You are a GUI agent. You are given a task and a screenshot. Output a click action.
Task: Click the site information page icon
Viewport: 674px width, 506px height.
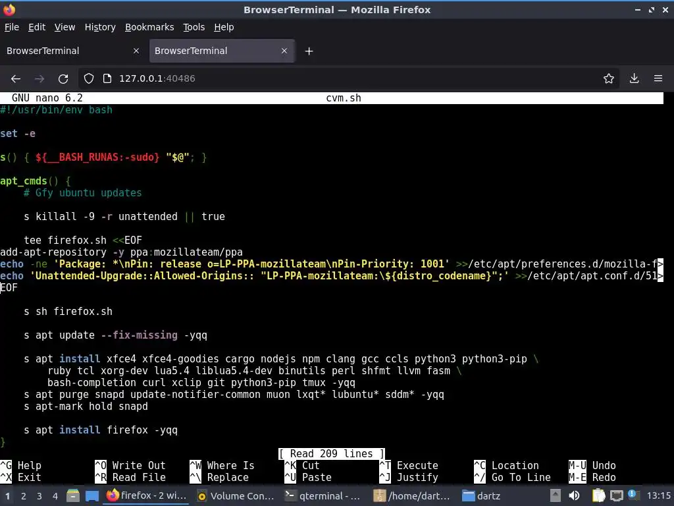pos(107,78)
